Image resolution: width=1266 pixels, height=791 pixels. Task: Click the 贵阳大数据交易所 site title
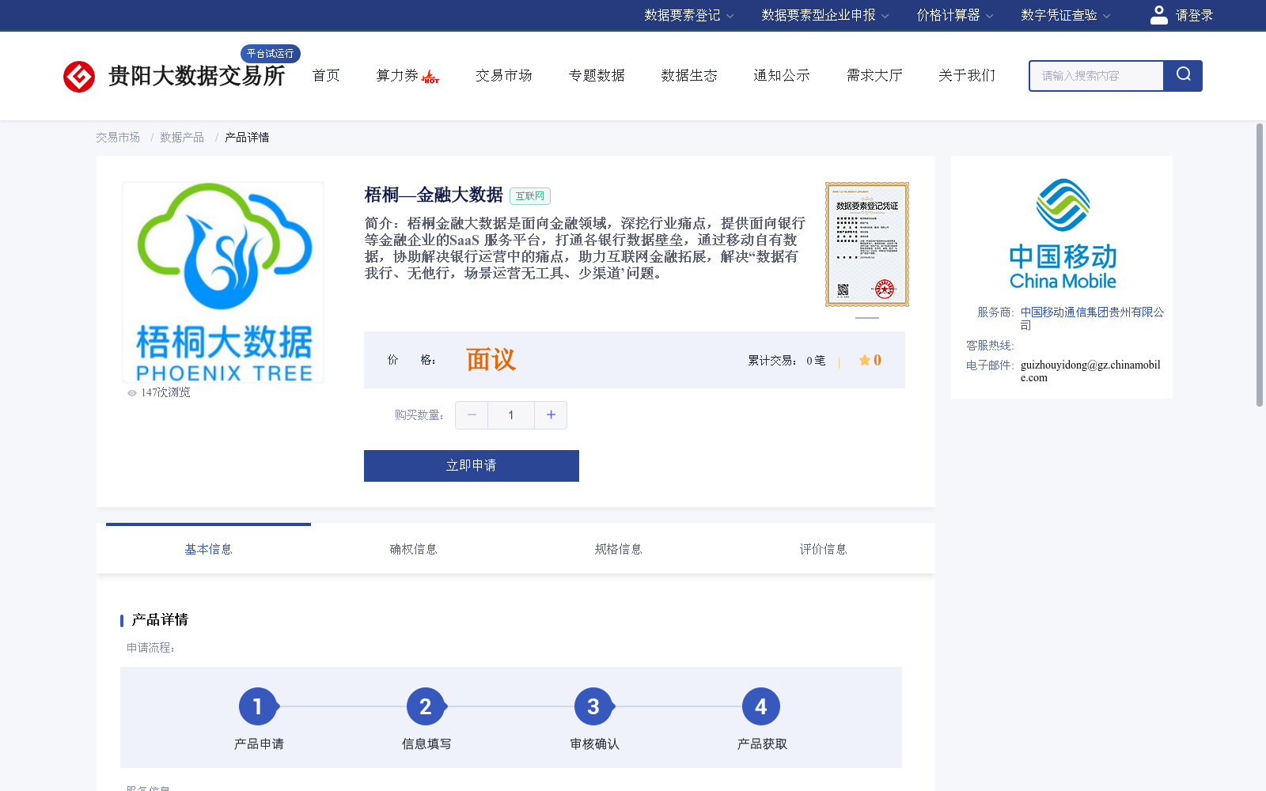point(196,76)
